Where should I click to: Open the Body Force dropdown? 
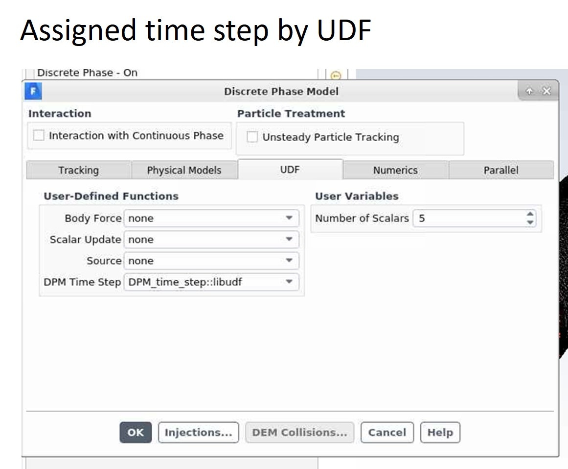tap(211, 218)
